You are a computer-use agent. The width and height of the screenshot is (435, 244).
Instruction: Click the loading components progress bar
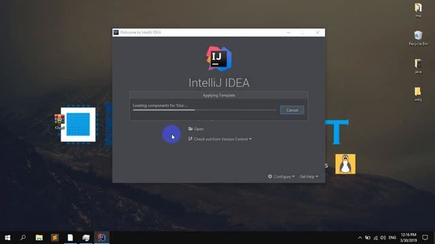click(205, 110)
